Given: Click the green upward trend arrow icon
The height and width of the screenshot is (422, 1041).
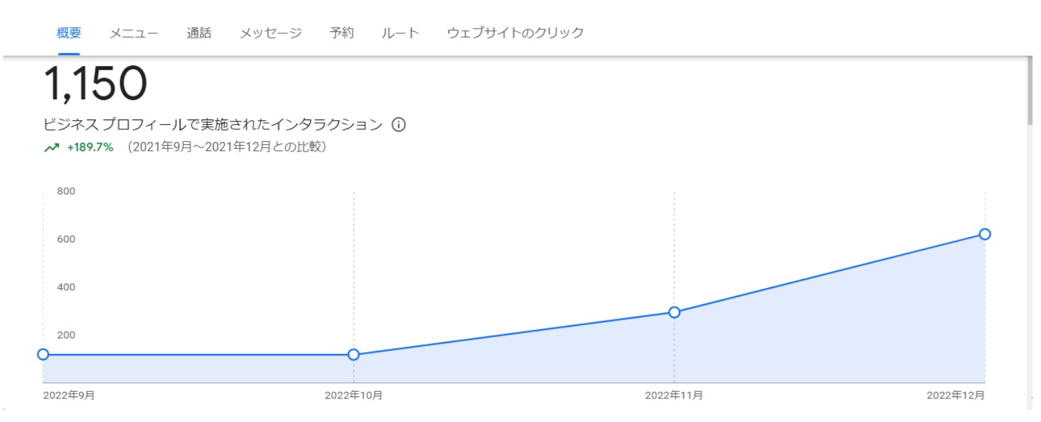Looking at the screenshot, I should point(52,148).
